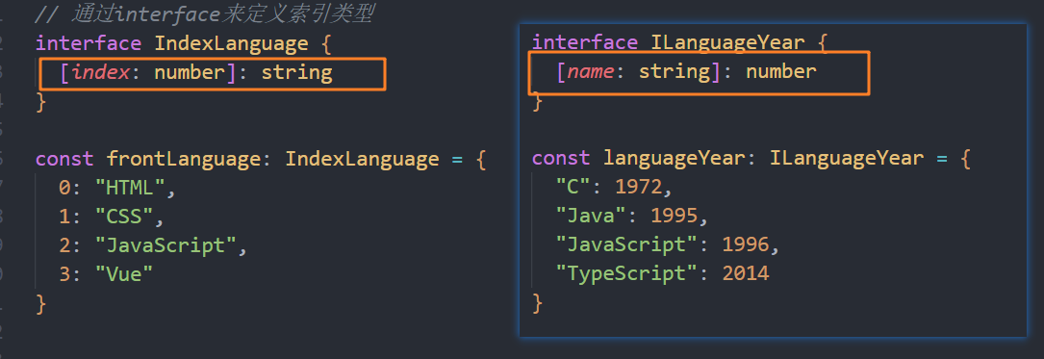Click the 3: "Vue" entry
Image resolution: width=1044 pixels, height=359 pixels.
pyautogui.click(x=106, y=273)
